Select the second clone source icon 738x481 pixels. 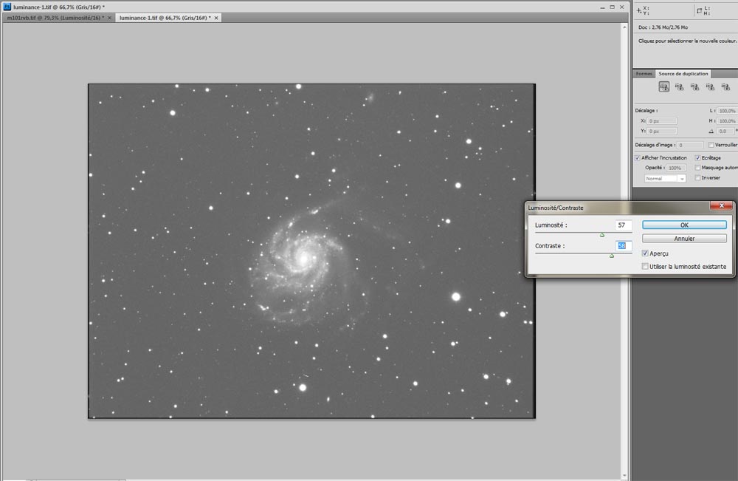(x=679, y=86)
